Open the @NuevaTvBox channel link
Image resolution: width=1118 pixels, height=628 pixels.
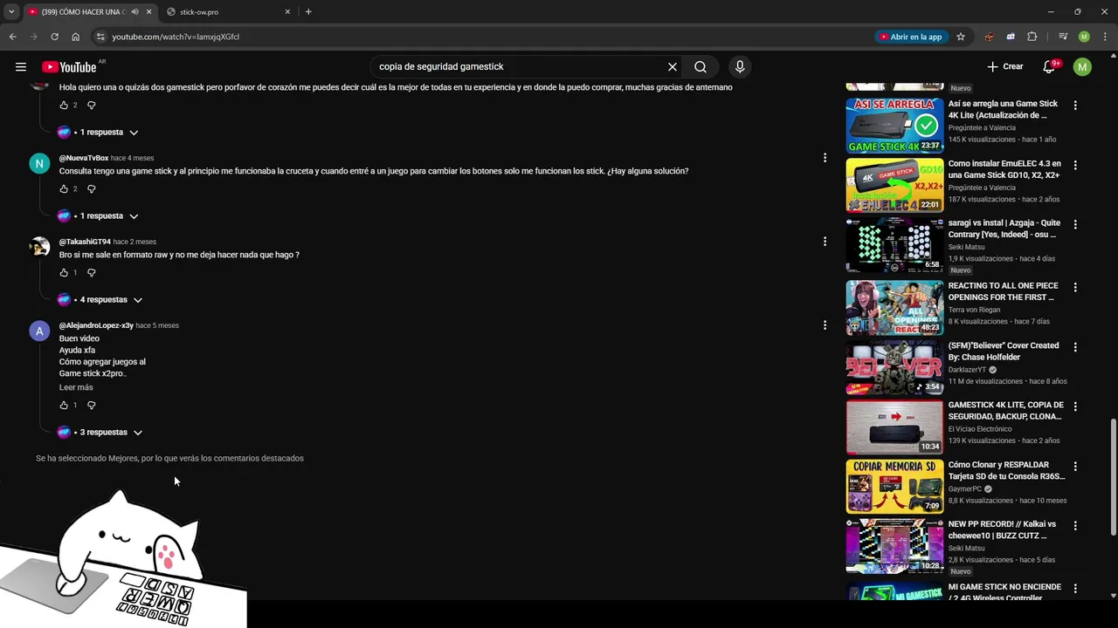(x=84, y=158)
